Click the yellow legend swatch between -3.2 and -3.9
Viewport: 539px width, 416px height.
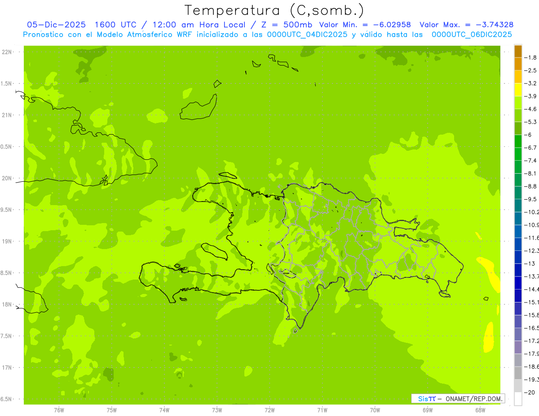518,89
